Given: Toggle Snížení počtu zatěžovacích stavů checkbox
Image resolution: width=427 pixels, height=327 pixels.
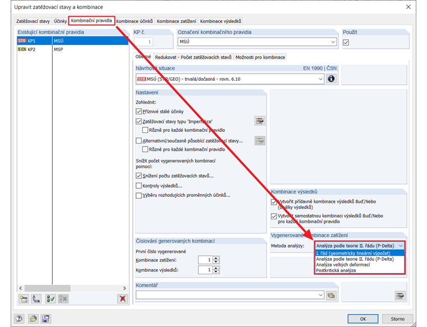Looking at the screenshot, I should click(139, 176).
